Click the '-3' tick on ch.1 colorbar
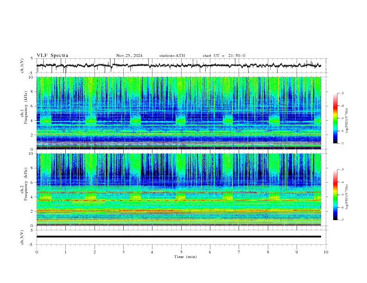Image resolution: width=367 pixels, height=283 pixels. tap(342, 93)
